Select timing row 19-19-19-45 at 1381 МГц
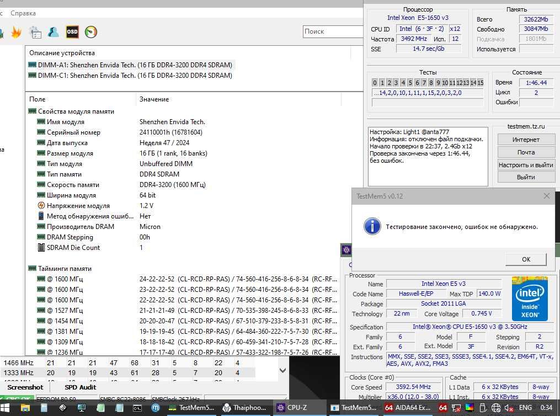 [187, 332]
